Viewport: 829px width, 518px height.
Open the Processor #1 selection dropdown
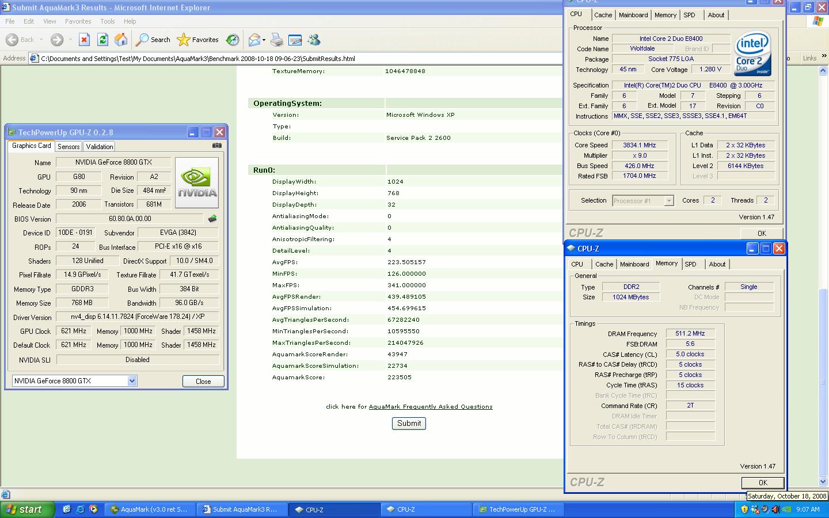[668, 201]
